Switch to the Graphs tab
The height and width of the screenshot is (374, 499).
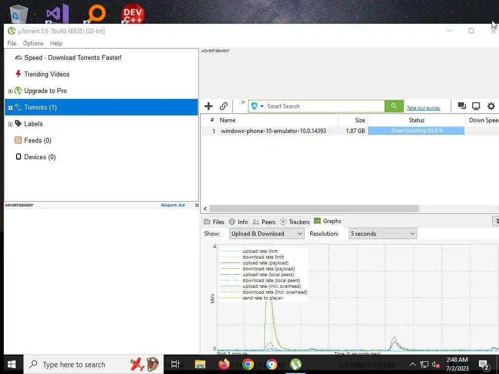pyautogui.click(x=327, y=221)
